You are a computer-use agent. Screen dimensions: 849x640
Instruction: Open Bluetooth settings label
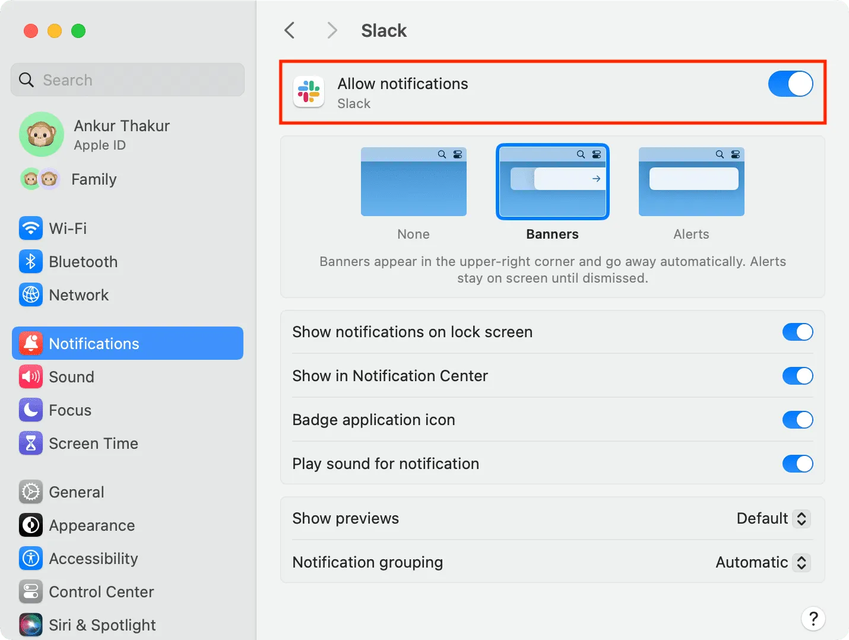[x=83, y=262]
